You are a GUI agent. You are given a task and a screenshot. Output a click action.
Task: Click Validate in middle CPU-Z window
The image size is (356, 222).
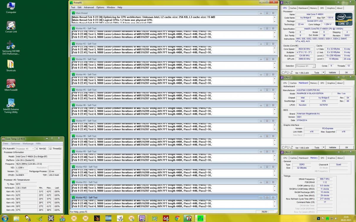pos(332,147)
